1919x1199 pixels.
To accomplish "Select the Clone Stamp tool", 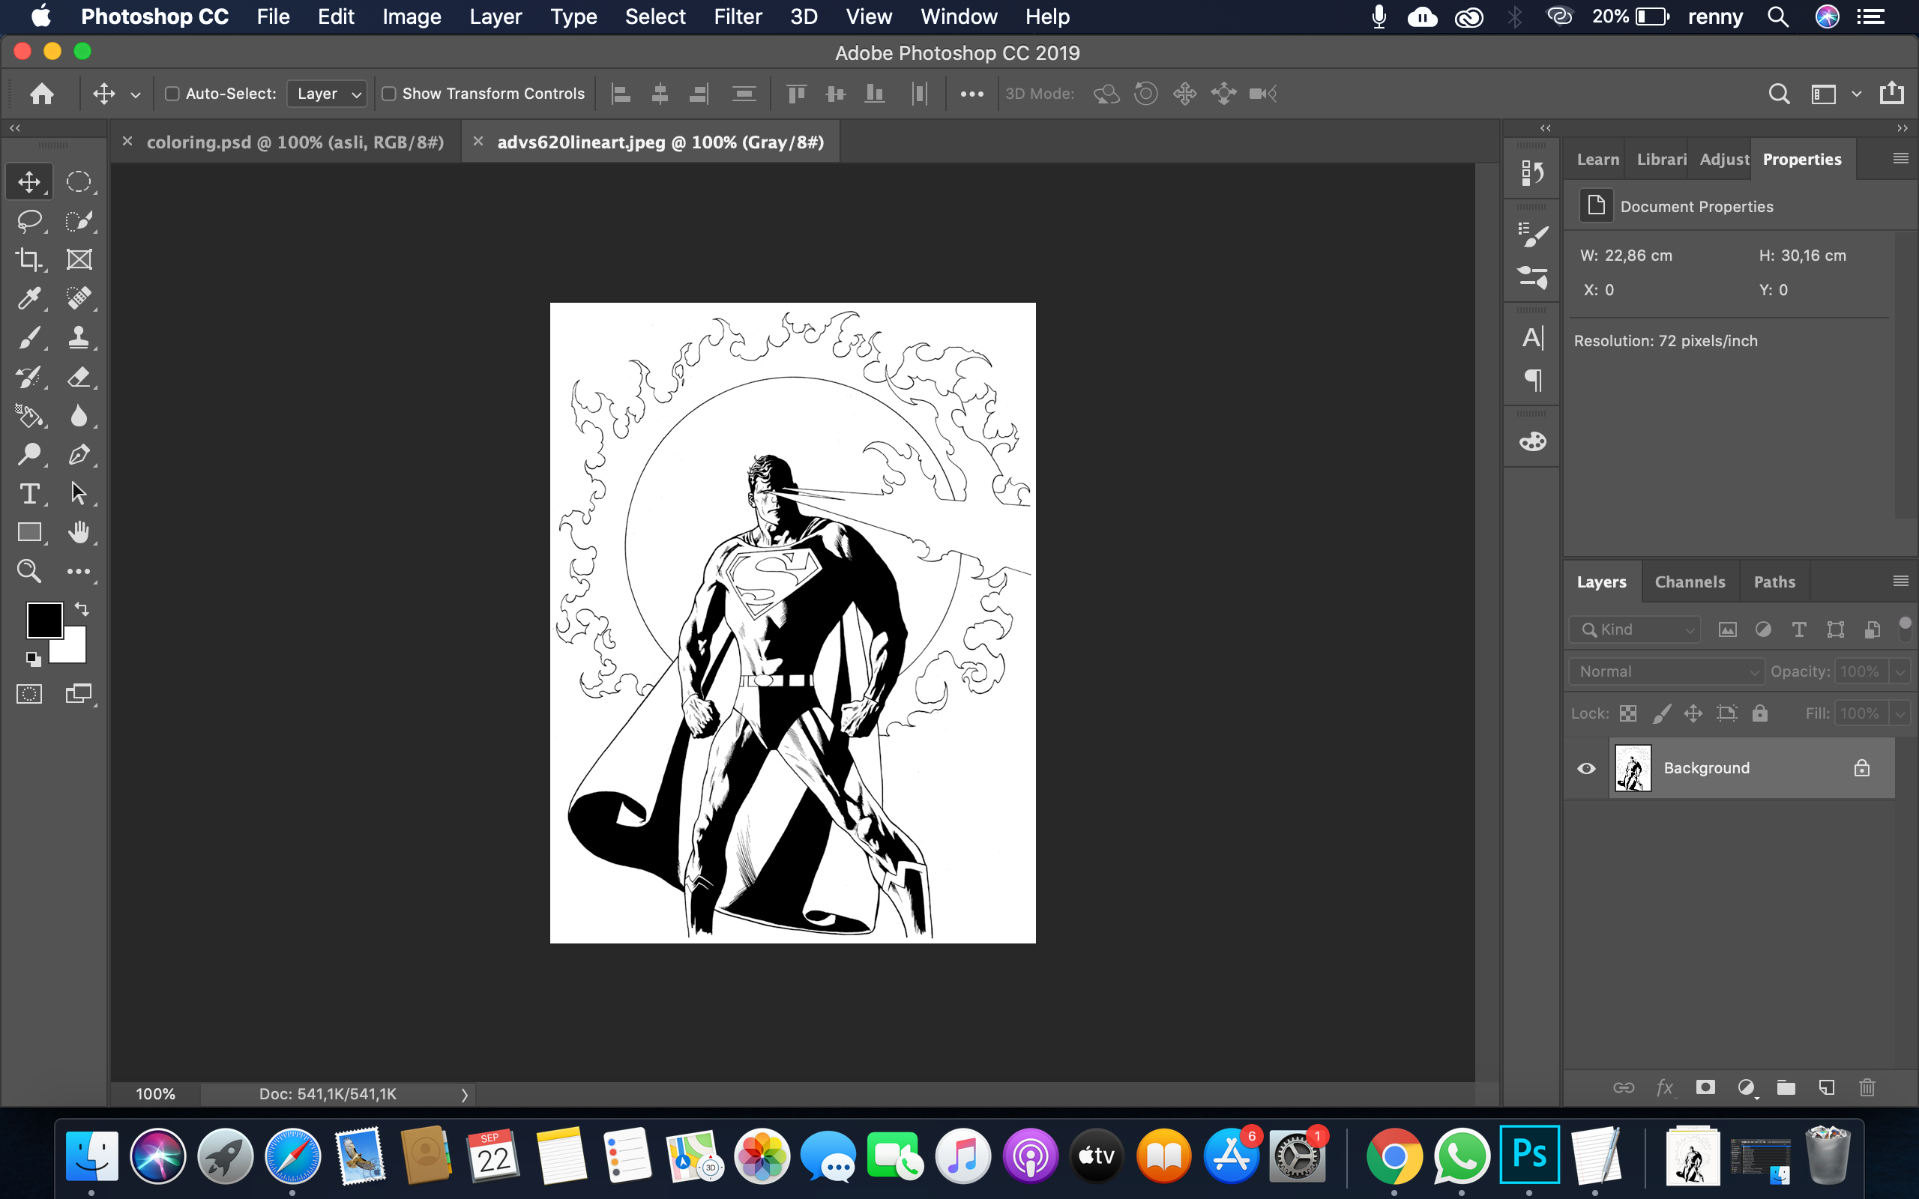I will click(79, 337).
